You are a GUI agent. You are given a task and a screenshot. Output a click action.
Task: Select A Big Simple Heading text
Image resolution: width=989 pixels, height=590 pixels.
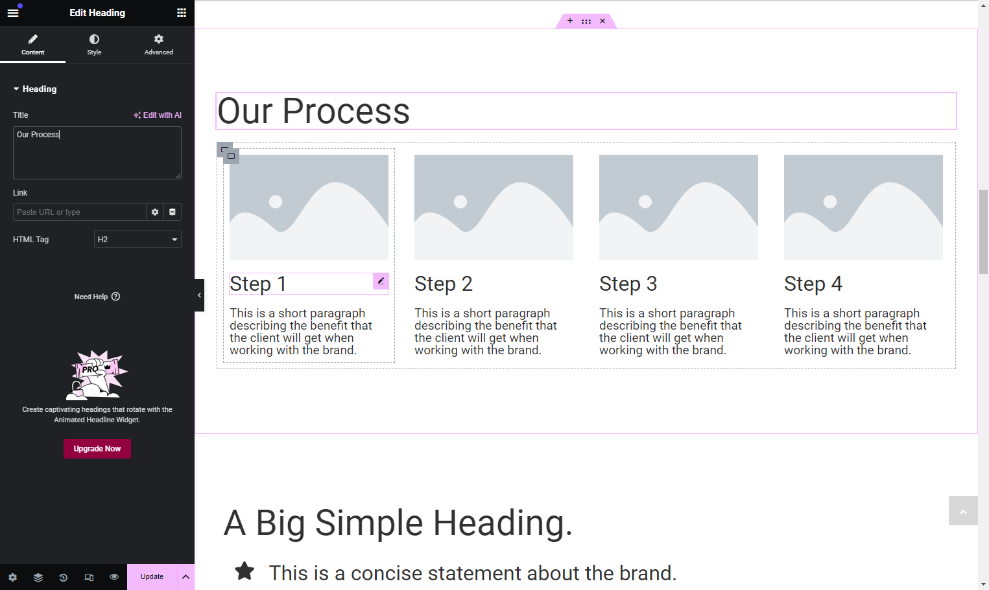click(398, 523)
